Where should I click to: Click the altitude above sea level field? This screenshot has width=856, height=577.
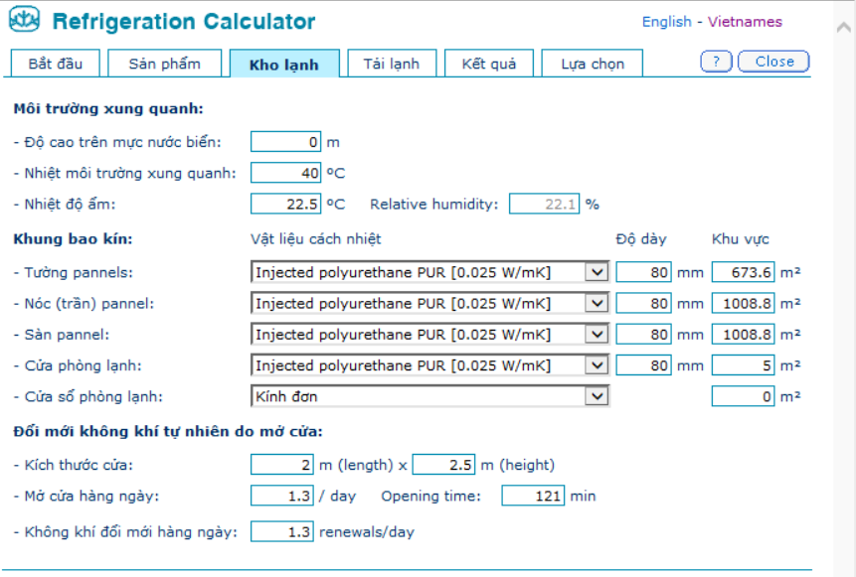[286, 142]
